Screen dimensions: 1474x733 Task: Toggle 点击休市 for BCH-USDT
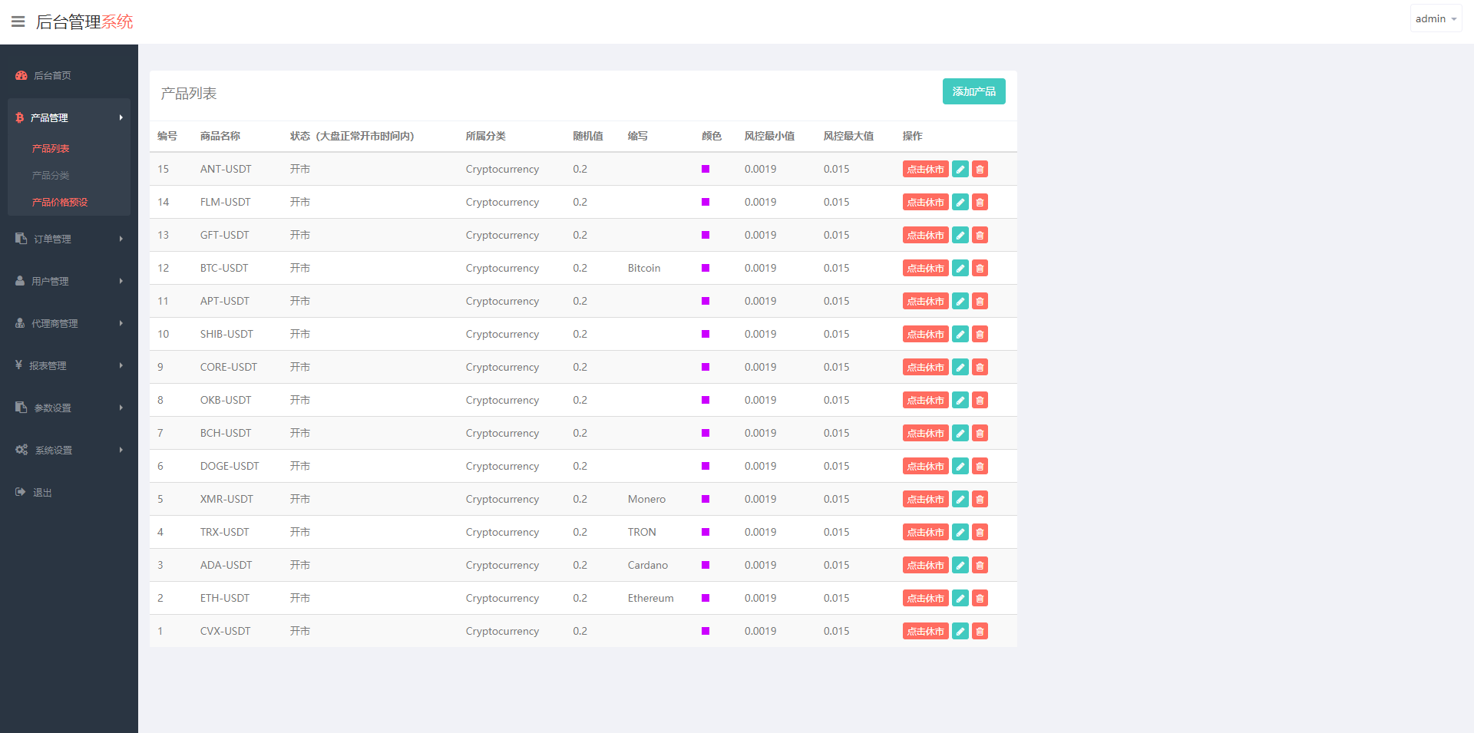click(x=925, y=433)
